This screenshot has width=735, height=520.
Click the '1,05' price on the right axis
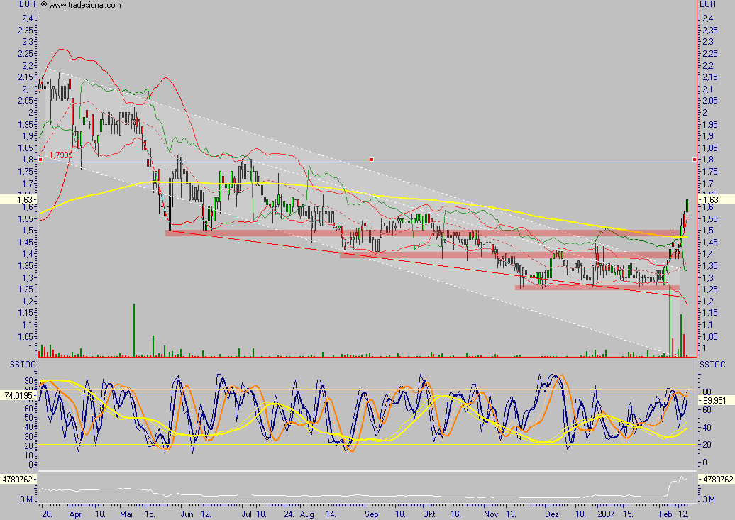click(x=710, y=337)
